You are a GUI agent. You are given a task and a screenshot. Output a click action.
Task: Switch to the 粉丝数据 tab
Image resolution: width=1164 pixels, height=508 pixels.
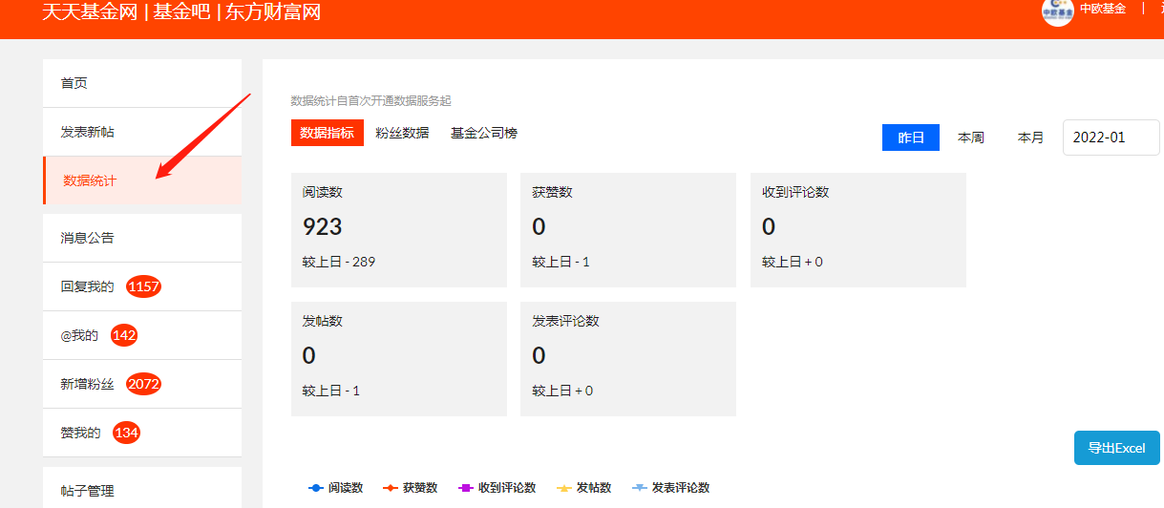[x=402, y=133]
